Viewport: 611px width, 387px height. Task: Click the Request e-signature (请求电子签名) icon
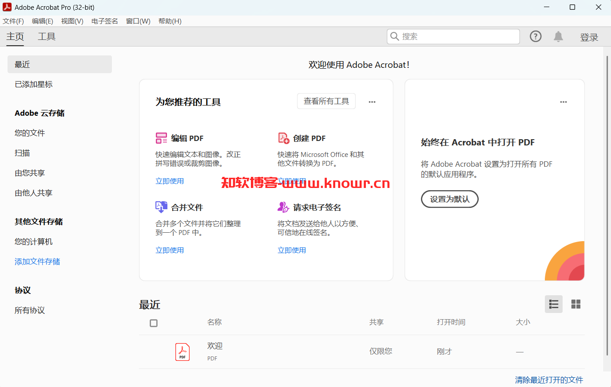[283, 207]
